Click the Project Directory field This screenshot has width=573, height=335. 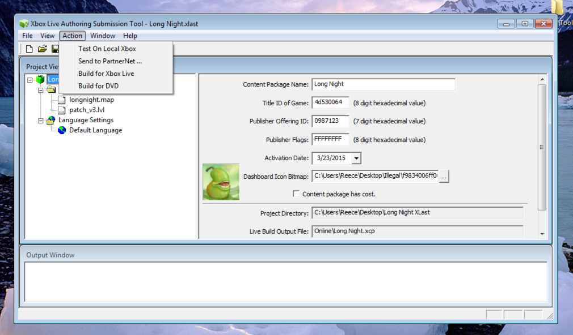coord(418,213)
